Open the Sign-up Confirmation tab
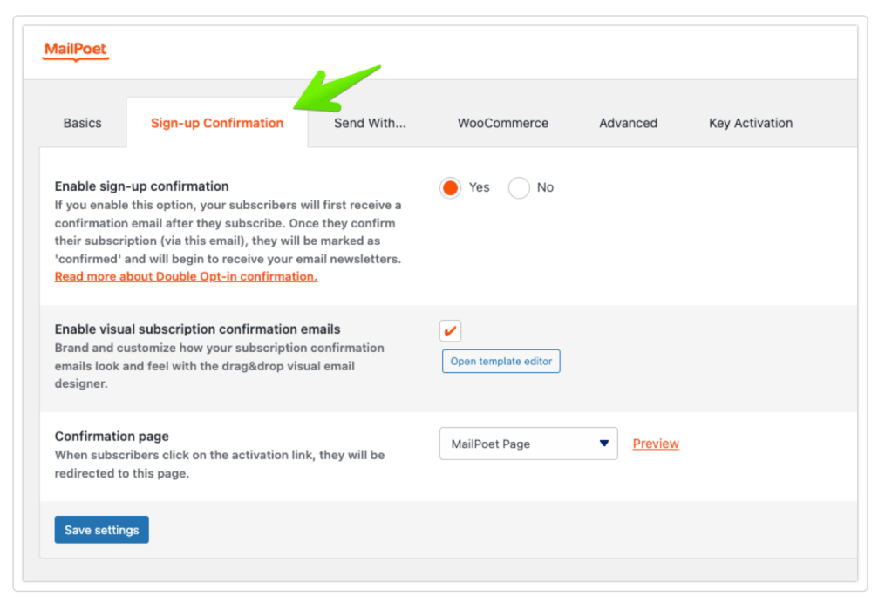 pyautogui.click(x=216, y=123)
